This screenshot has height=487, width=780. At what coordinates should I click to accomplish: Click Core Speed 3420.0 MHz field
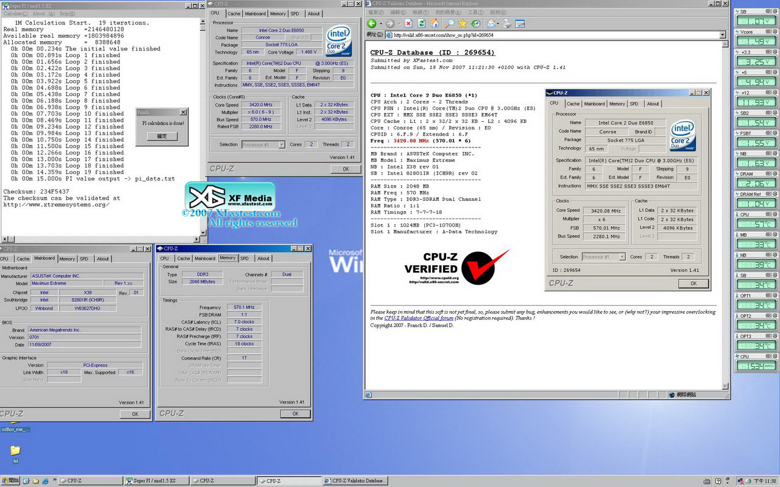(261, 105)
